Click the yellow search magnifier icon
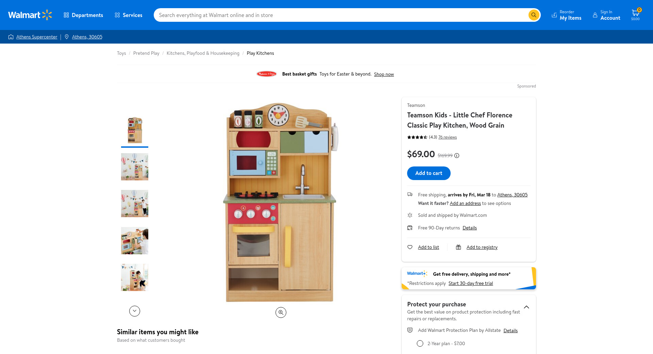The width and height of the screenshot is (653, 354). (534, 15)
